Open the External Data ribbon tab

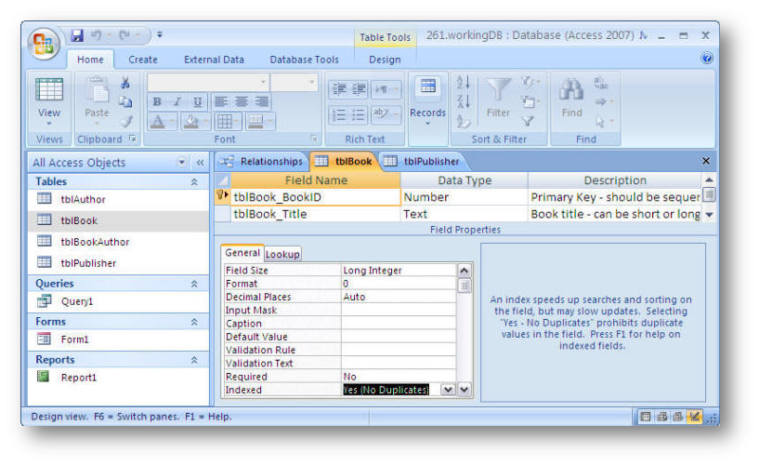pos(214,60)
